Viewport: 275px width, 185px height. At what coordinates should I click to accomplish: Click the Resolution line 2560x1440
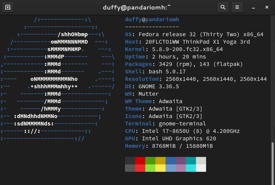[196, 79]
